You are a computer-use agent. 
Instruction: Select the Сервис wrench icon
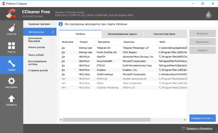(x=11, y=65)
